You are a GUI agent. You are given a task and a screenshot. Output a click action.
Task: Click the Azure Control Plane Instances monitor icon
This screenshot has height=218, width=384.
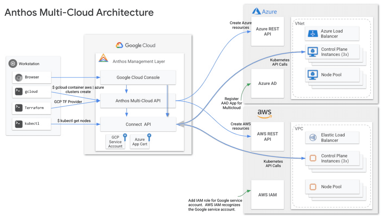313,52
